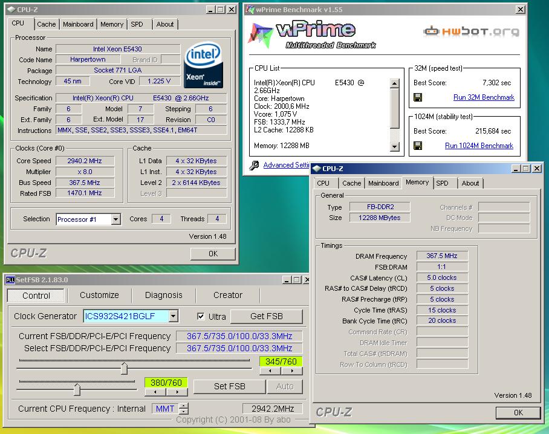Click the Set FSB button
Screen dimensions: 549x434
click(229, 386)
